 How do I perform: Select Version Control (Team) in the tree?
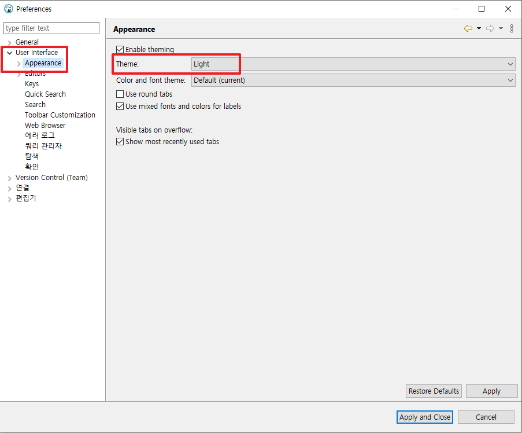pos(51,177)
